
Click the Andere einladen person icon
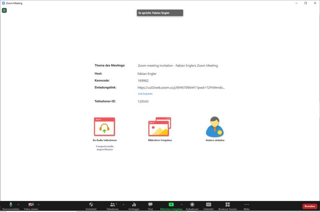215,127
